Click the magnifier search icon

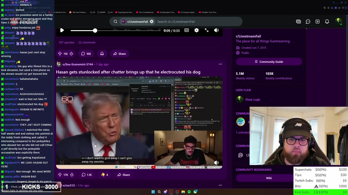pos(116,22)
